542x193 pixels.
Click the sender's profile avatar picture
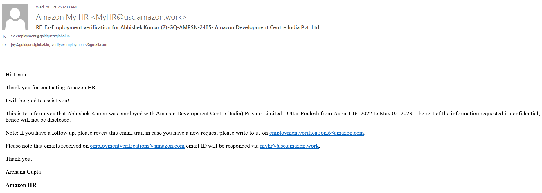15,17
